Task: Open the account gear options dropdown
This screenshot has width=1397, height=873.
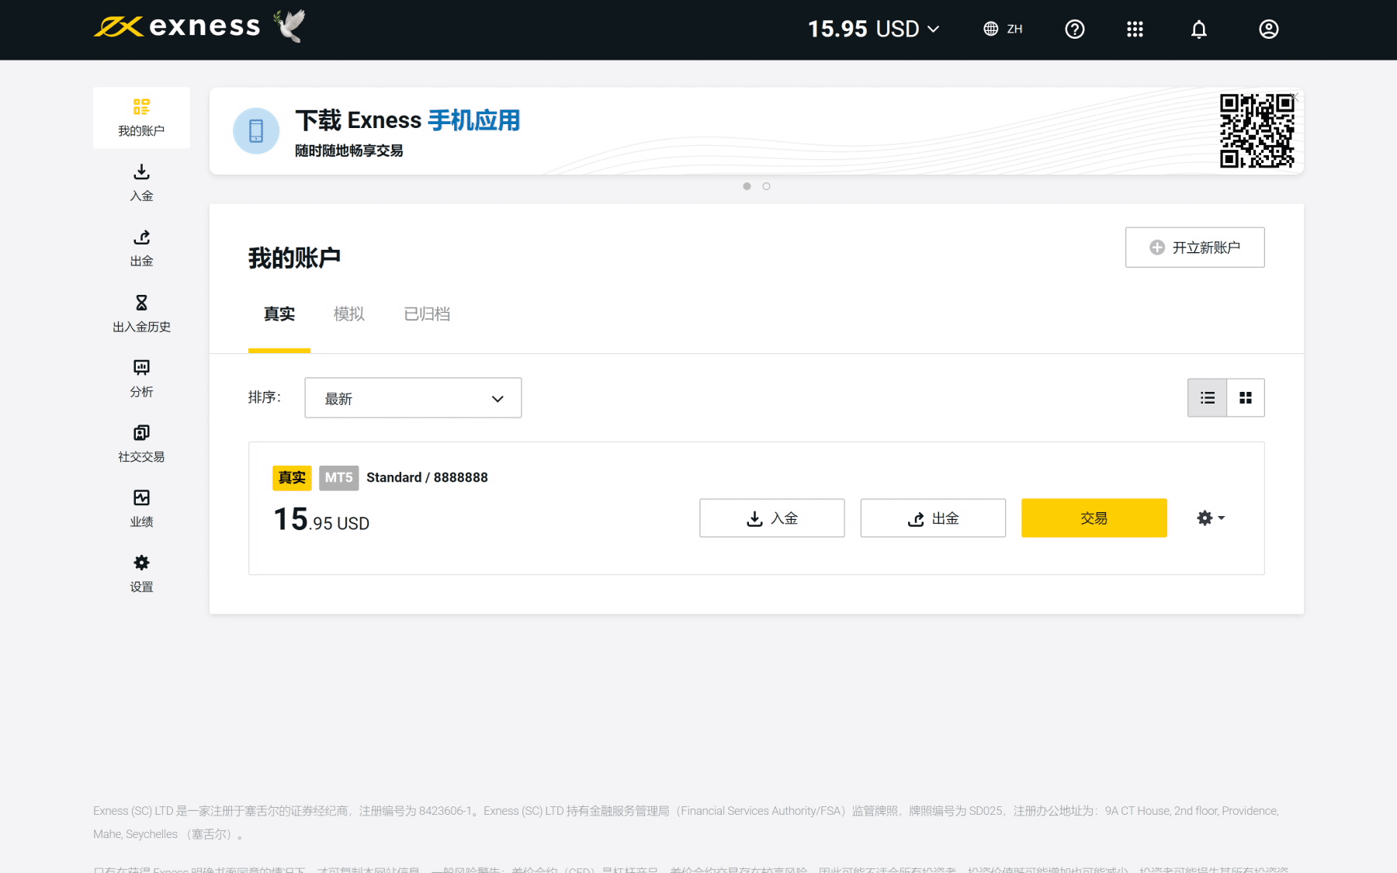Action: [1210, 518]
